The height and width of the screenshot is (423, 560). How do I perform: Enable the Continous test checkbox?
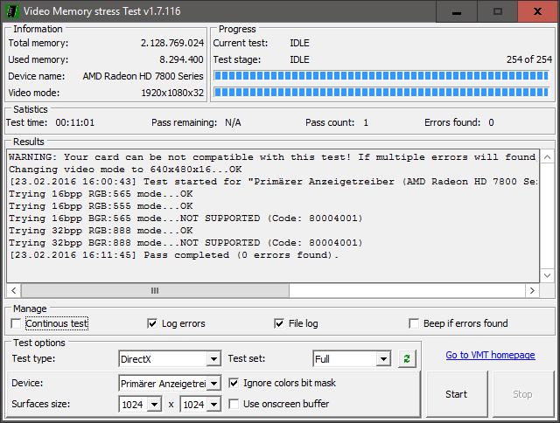pos(16,323)
